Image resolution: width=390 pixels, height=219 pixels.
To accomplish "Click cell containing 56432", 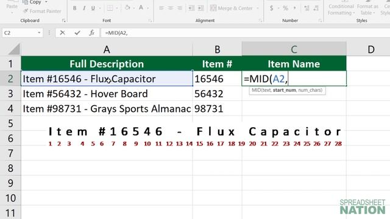I will click(217, 94).
